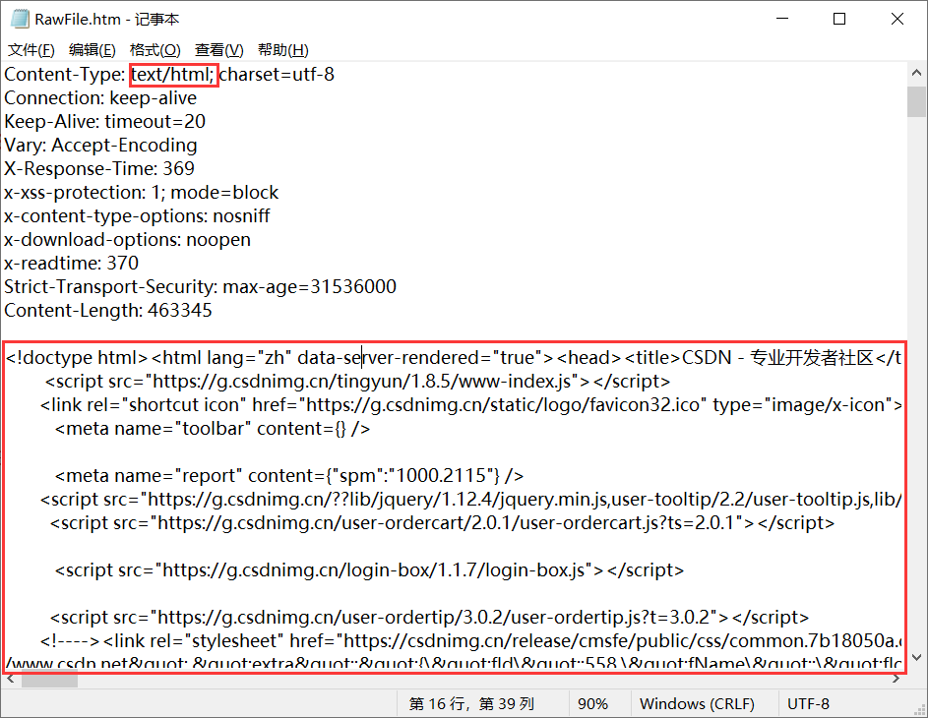This screenshot has width=928, height=718.
Task: Click the horizontal scrollbar thumb
Action: tap(50, 679)
